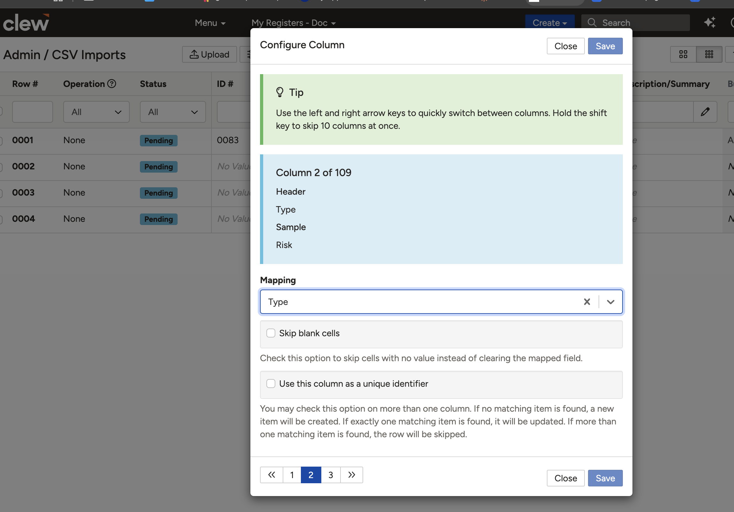Viewport: 734px width, 512px height.
Task: Click the Skip blank cells label
Action: coord(309,333)
